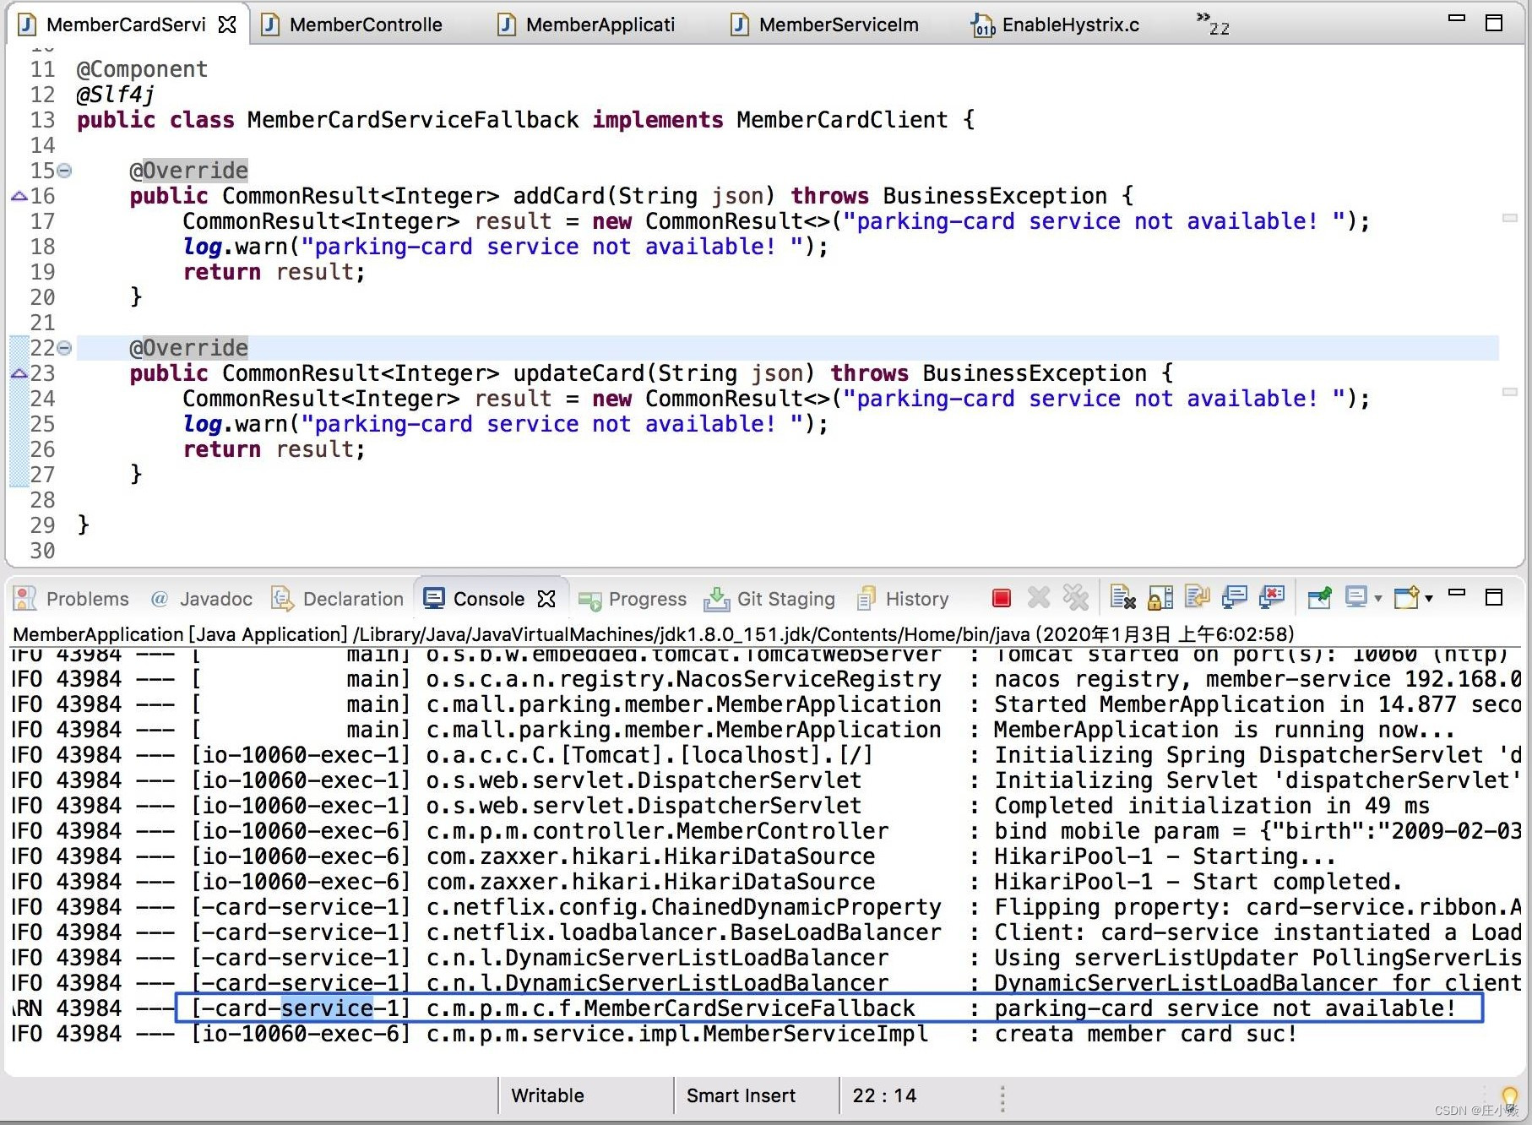The image size is (1532, 1125).
Task: Select the Console view tab
Action: click(489, 599)
